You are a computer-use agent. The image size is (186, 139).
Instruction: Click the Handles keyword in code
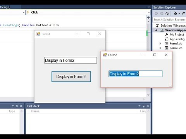(28, 25)
